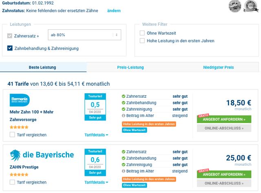The width and height of the screenshot is (261, 193).
Task: Check Tarif vergleichen for Barmenia tariff
Action: pyautogui.click(x=12, y=135)
